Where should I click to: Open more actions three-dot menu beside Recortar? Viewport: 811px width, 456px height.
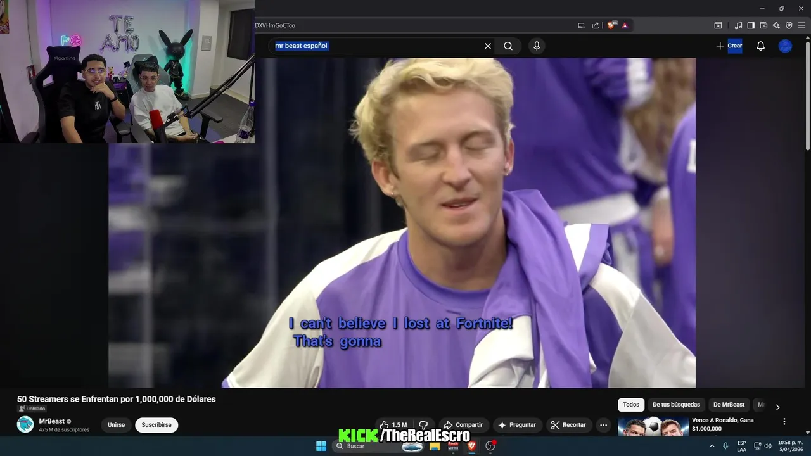pos(604,425)
